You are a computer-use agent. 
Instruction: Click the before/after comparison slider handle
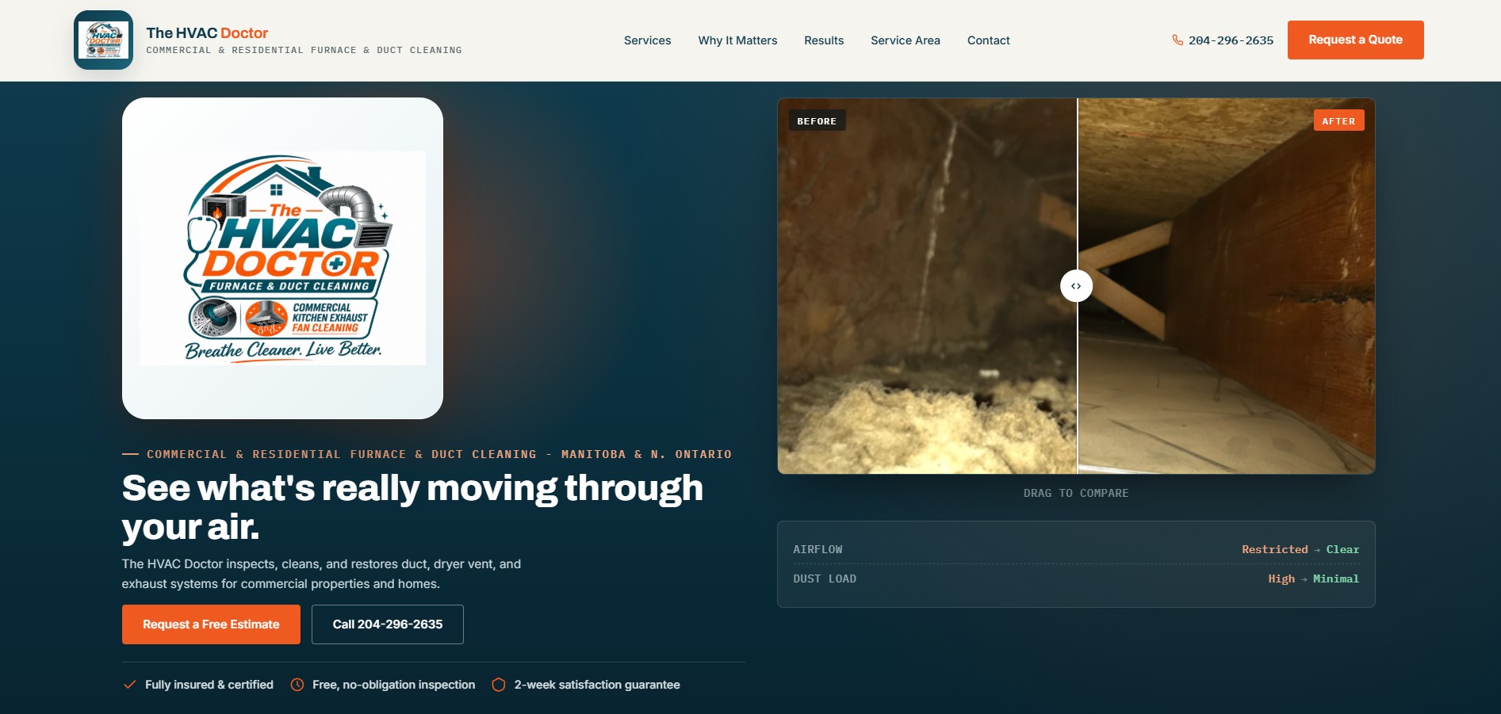[1076, 286]
